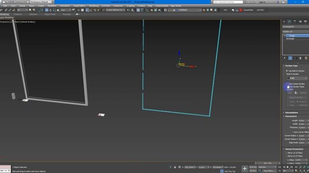Open the Rendering menu

pos(94,6)
